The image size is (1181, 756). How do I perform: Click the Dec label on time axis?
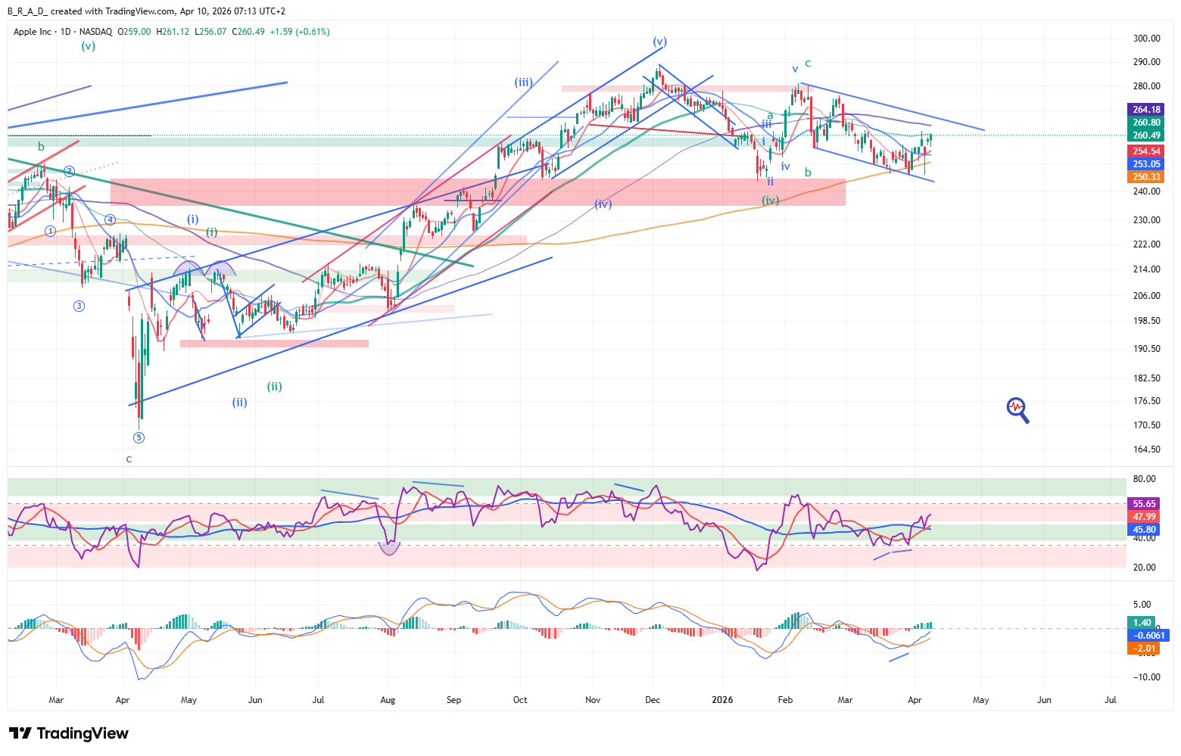click(653, 700)
